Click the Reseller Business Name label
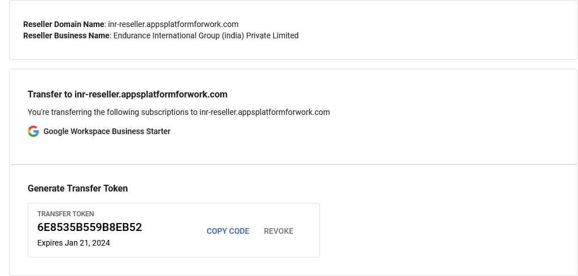The image size is (578, 276). (66, 35)
